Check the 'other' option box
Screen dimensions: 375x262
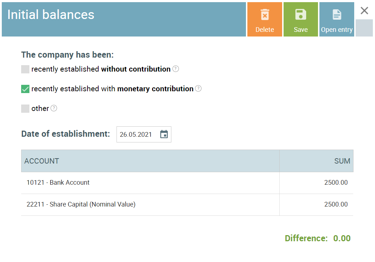click(x=25, y=108)
